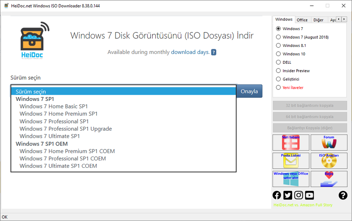The width and height of the screenshot is (352, 221).
Task: Choose Windows 7 Ultimate SP1
Action: [124, 136]
